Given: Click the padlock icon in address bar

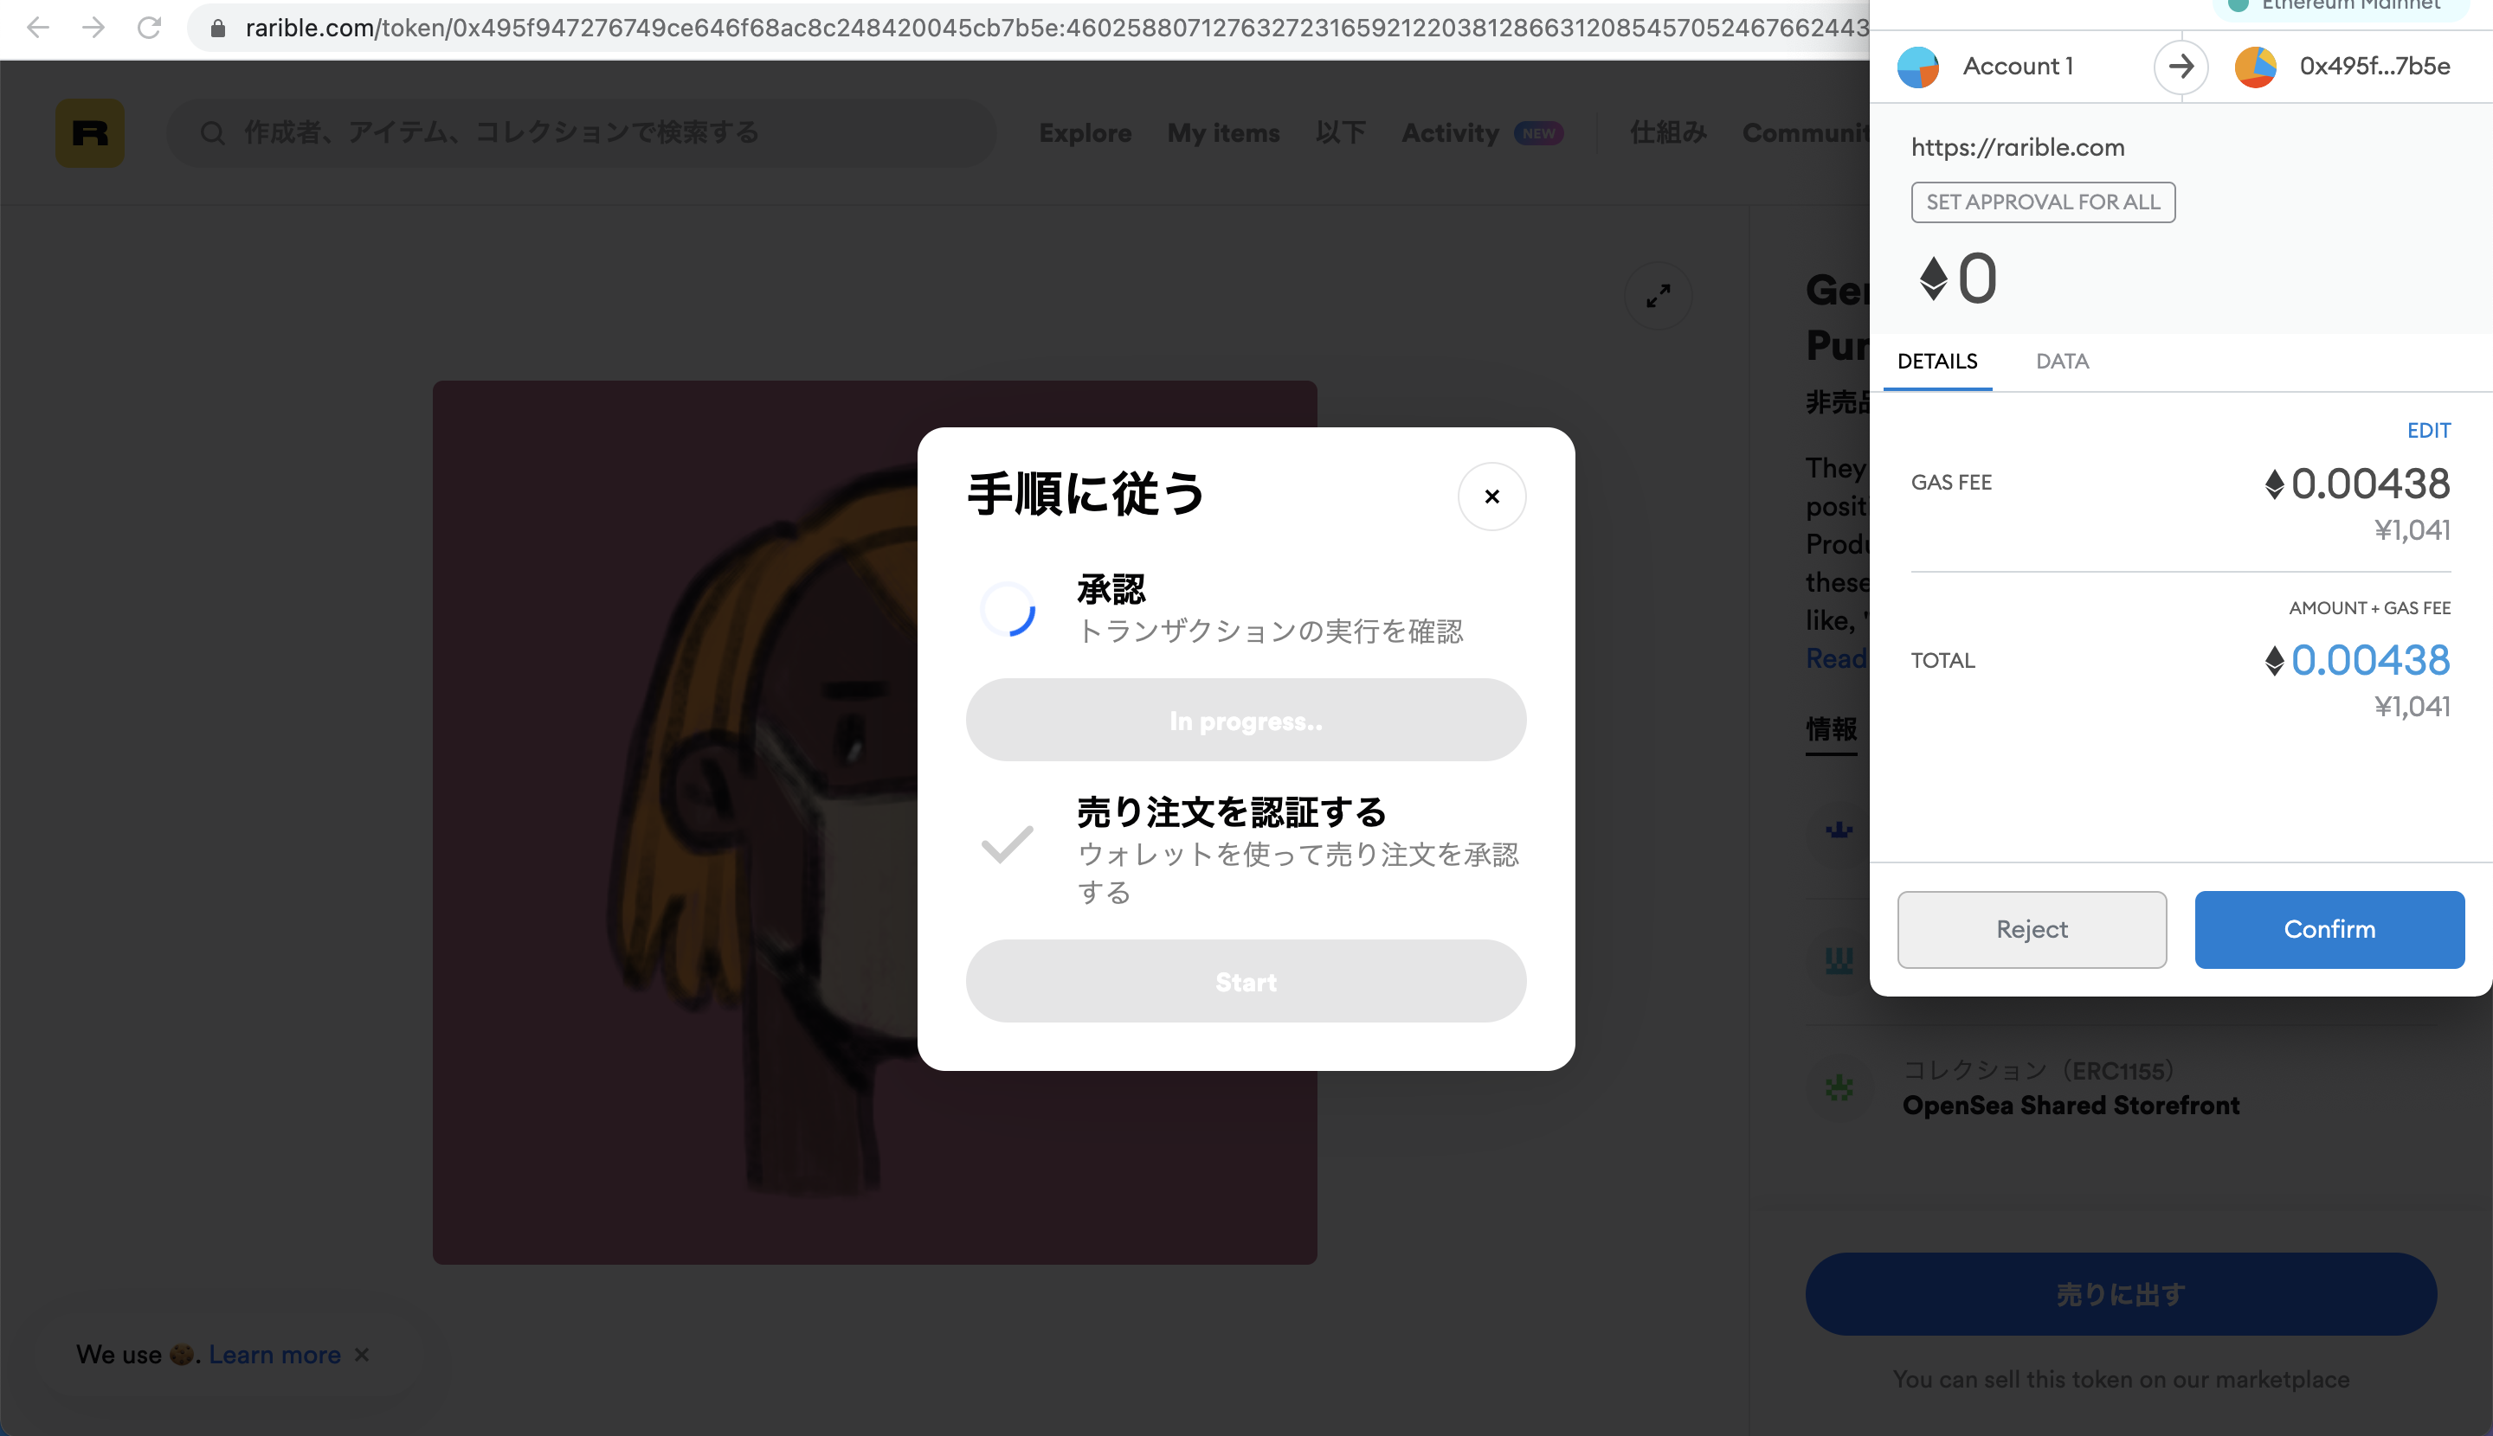Looking at the screenshot, I should (x=218, y=29).
